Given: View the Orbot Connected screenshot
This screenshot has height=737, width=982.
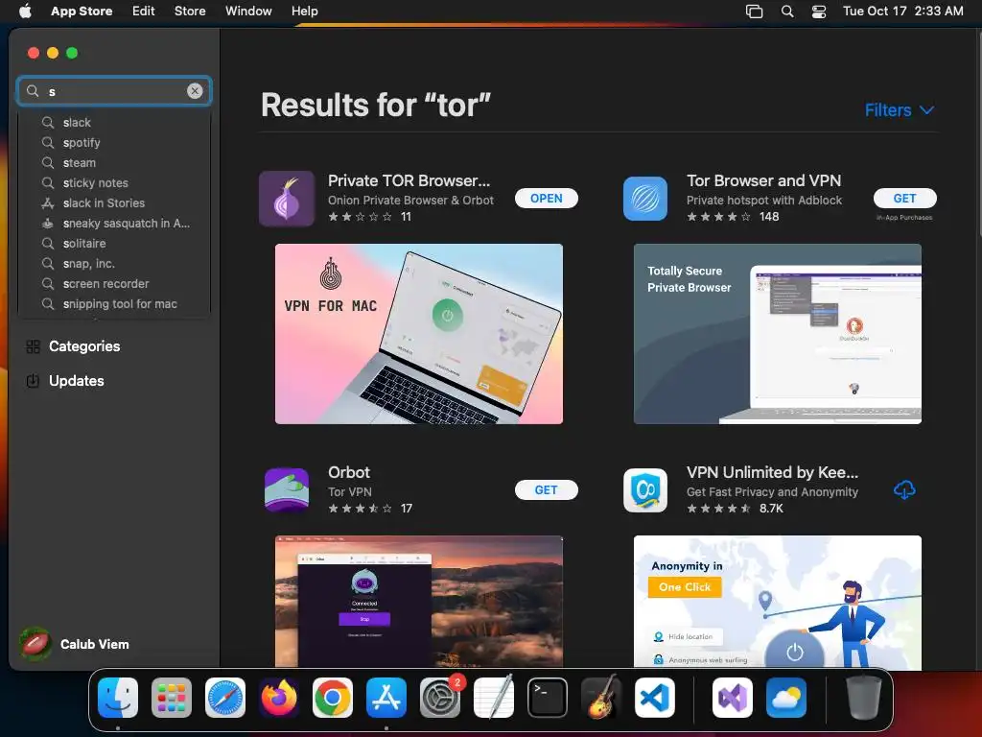Looking at the screenshot, I should pyautogui.click(x=419, y=602).
